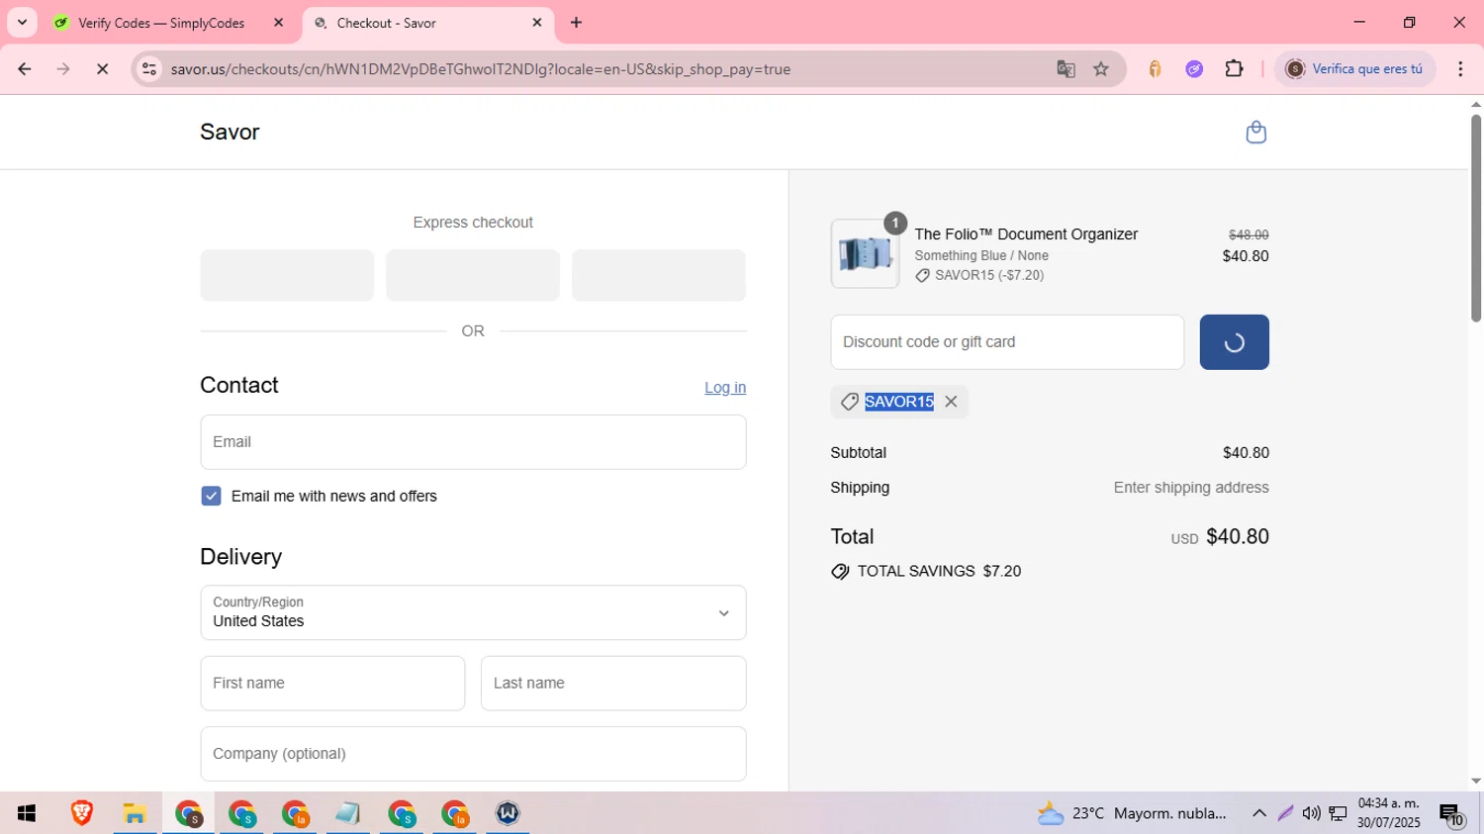The height and width of the screenshot is (834, 1484).
Task: Open the notepad-style app in taskbar
Action: (x=348, y=813)
